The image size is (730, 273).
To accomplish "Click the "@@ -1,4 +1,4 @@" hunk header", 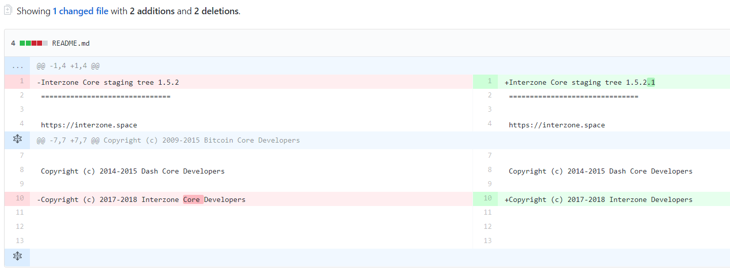I will click(68, 66).
